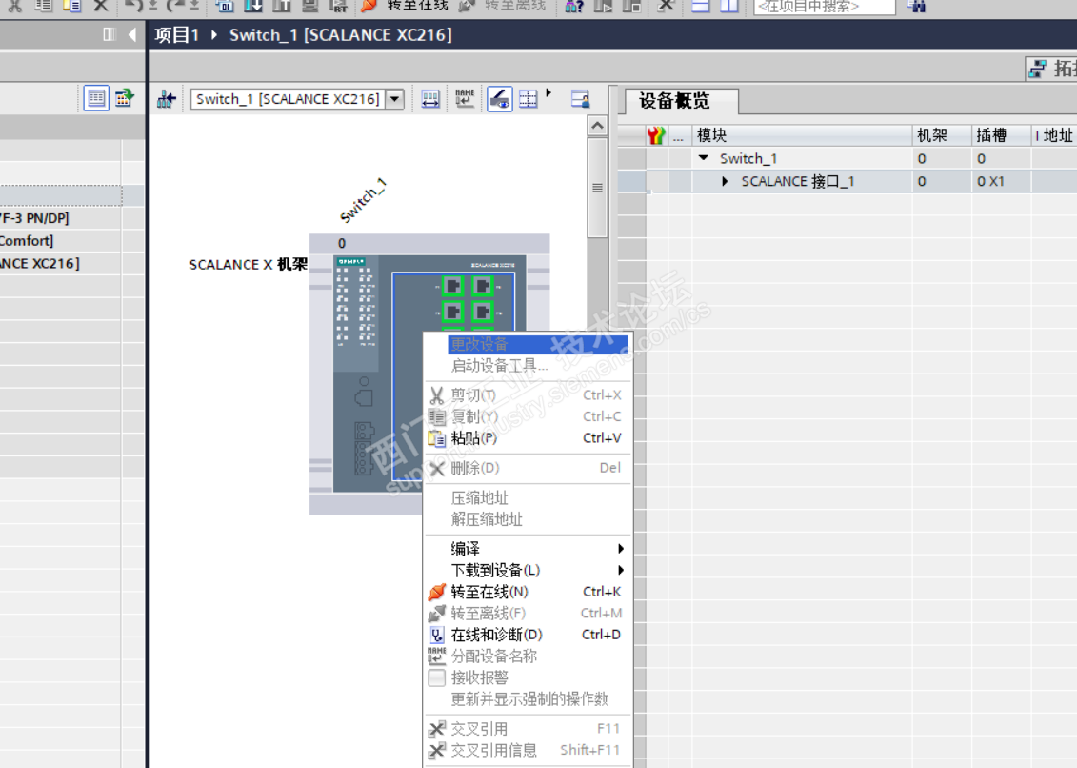Click the tree item ending in 'Comfort]'
Viewport: 1077px width, 768px height.
(27, 241)
